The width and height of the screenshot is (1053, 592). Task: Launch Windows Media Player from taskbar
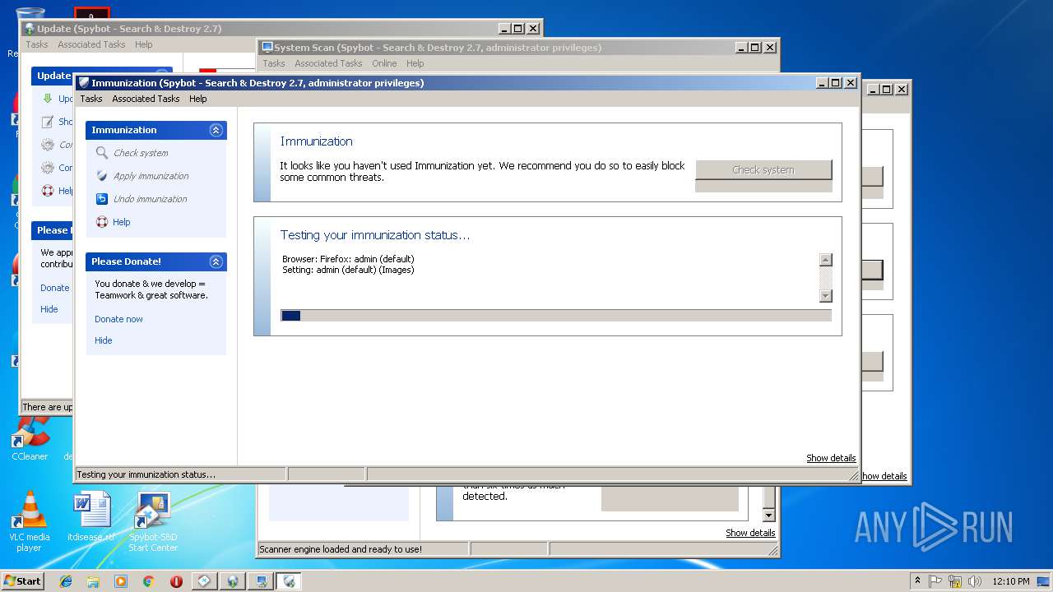click(121, 581)
